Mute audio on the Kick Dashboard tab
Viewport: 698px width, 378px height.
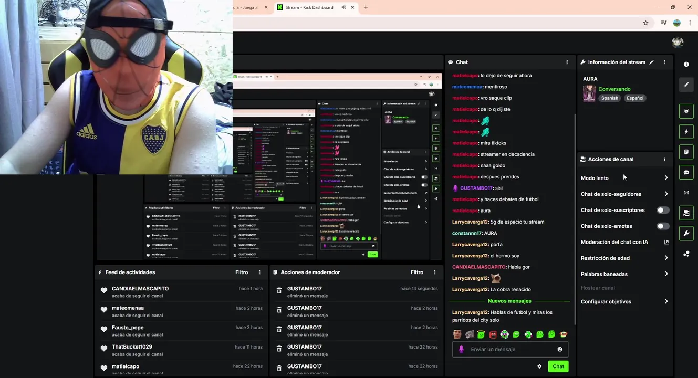coord(343,7)
